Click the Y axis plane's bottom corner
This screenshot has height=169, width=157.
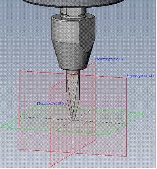[x=51, y=167]
